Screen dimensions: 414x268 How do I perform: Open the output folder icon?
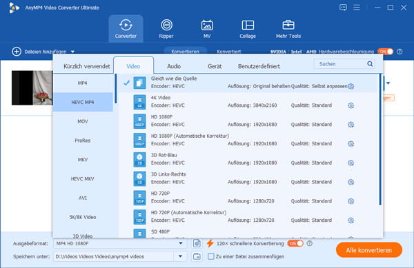tap(197, 256)
